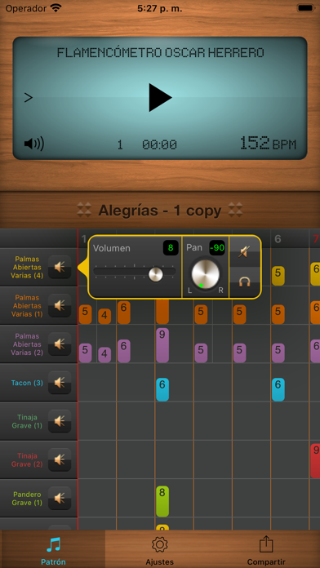The width and height of the screenshot is (320, 568).
Task: Open the Compartir tab
Action: (x=266, y=550)
